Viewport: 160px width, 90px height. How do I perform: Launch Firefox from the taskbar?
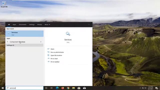coord(63,88)
